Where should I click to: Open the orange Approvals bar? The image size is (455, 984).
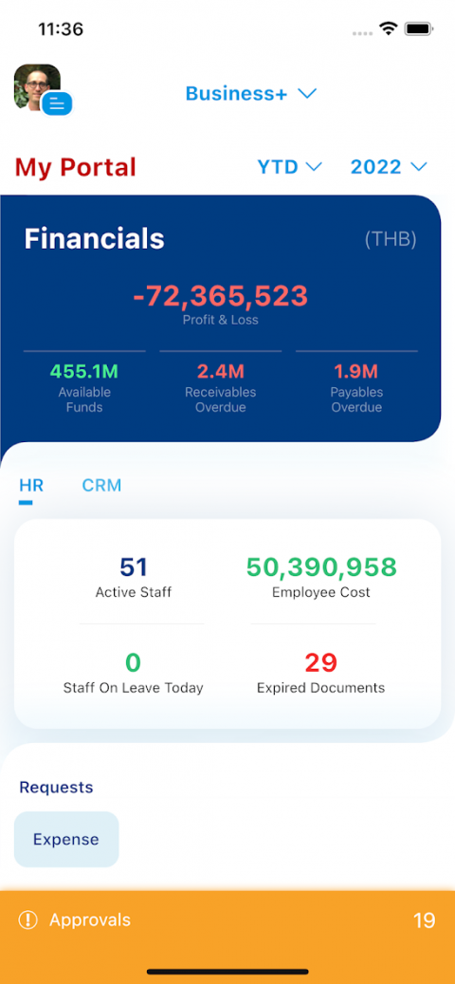coord(227,920)
